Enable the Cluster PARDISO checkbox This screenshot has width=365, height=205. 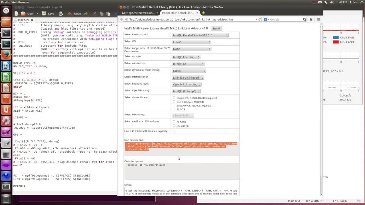point(174,98)
